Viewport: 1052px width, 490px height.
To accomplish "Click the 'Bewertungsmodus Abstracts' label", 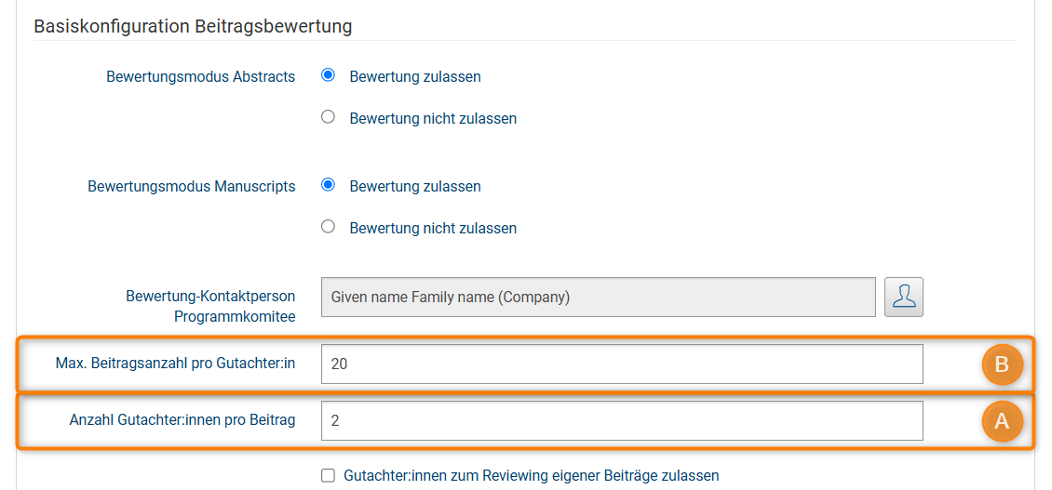I will tap(200, 77).
